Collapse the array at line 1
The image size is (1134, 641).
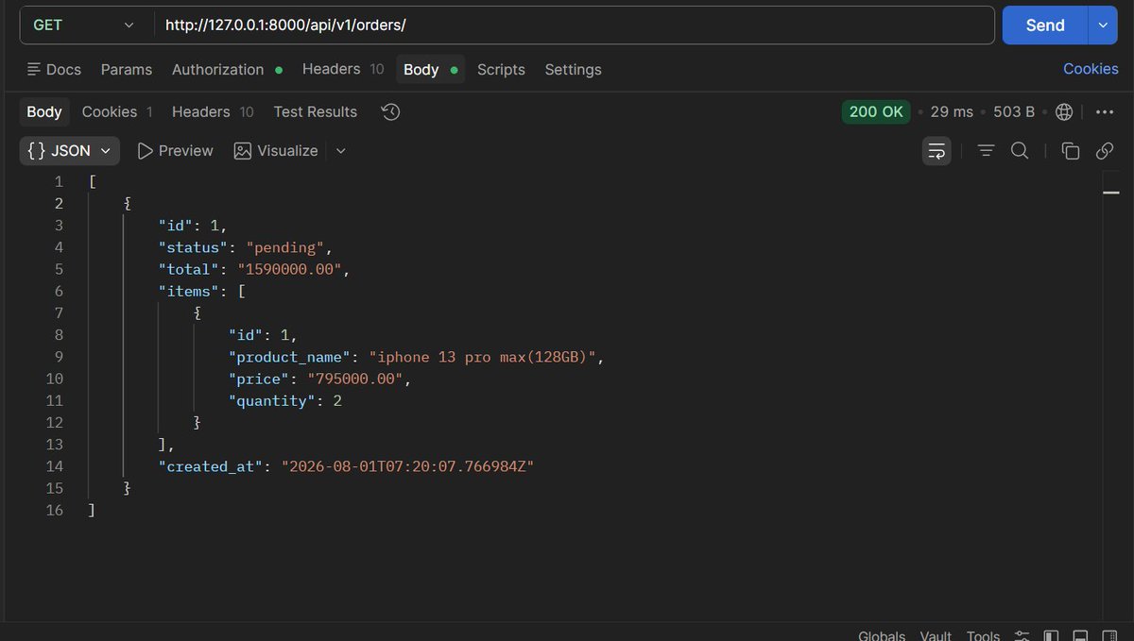93,181
